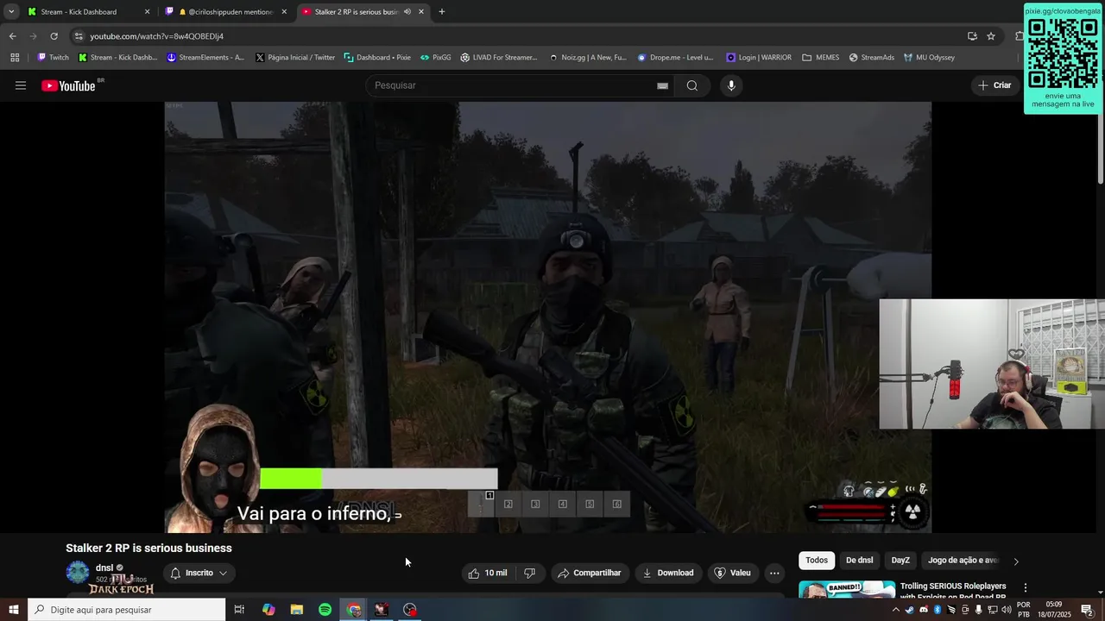Click the Windows taskbar search box
The height and width of the screenshot is (621, 1105).
coord(127,610)
